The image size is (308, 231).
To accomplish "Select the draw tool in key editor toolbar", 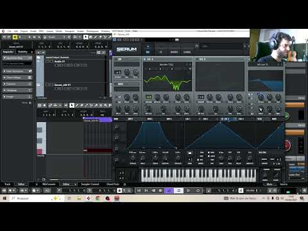I will (x=77, y=105).
